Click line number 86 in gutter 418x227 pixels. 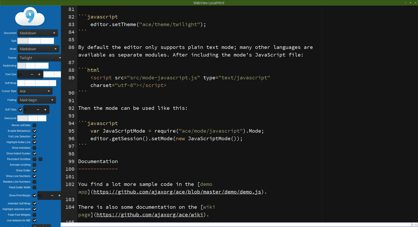pyautogui.click(x=71, y=47)
